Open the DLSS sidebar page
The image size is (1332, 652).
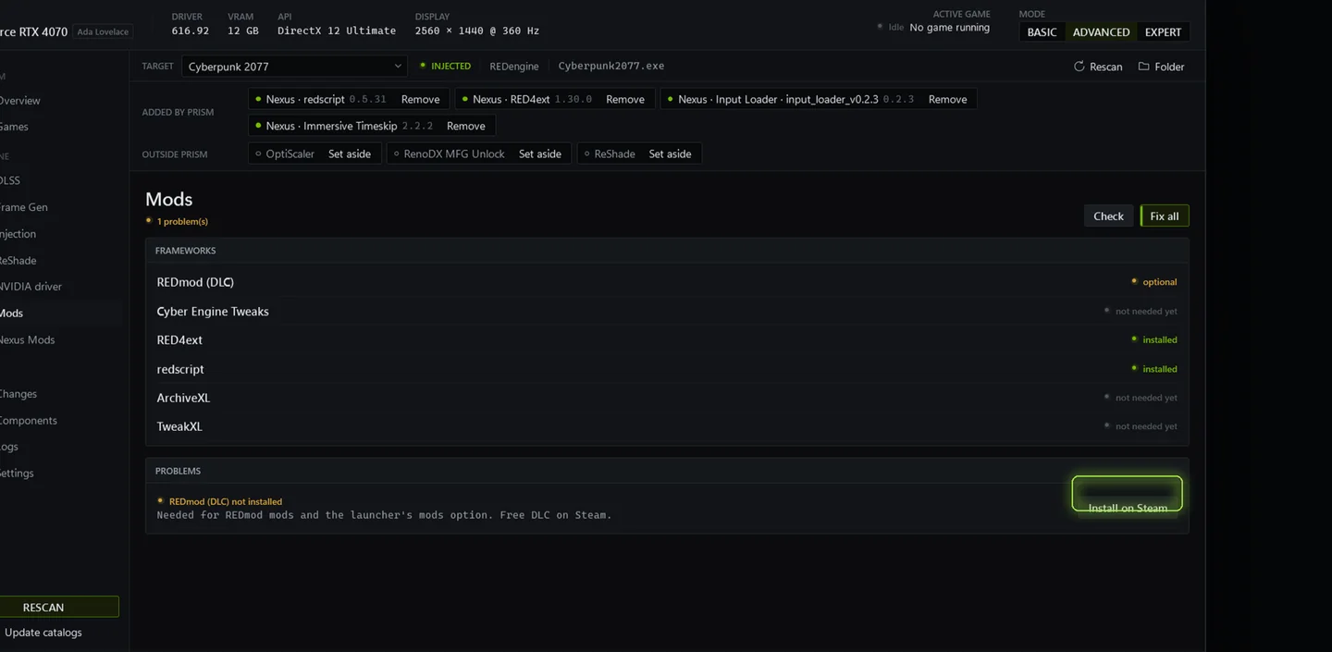[x=10, y=180]
